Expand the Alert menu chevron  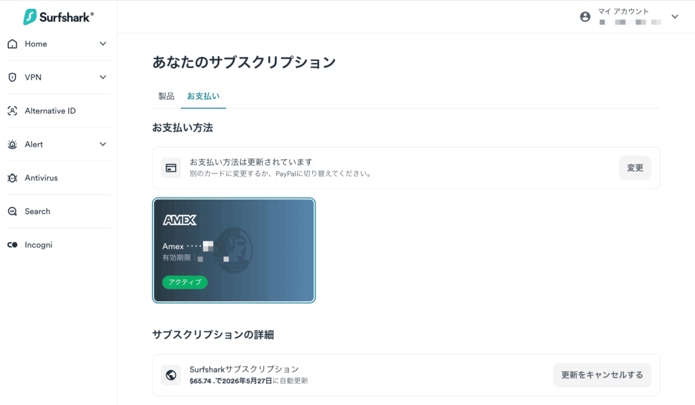[103, 144]
